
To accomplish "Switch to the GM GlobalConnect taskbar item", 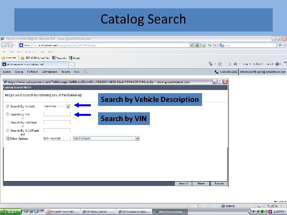I will [x=98, y=212].
